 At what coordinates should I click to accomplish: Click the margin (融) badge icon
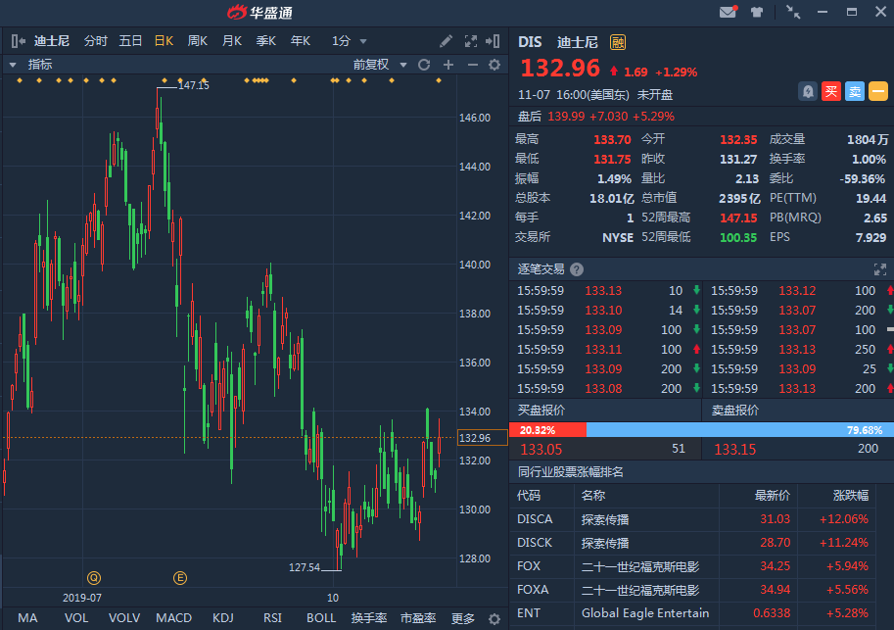point(618,42)
